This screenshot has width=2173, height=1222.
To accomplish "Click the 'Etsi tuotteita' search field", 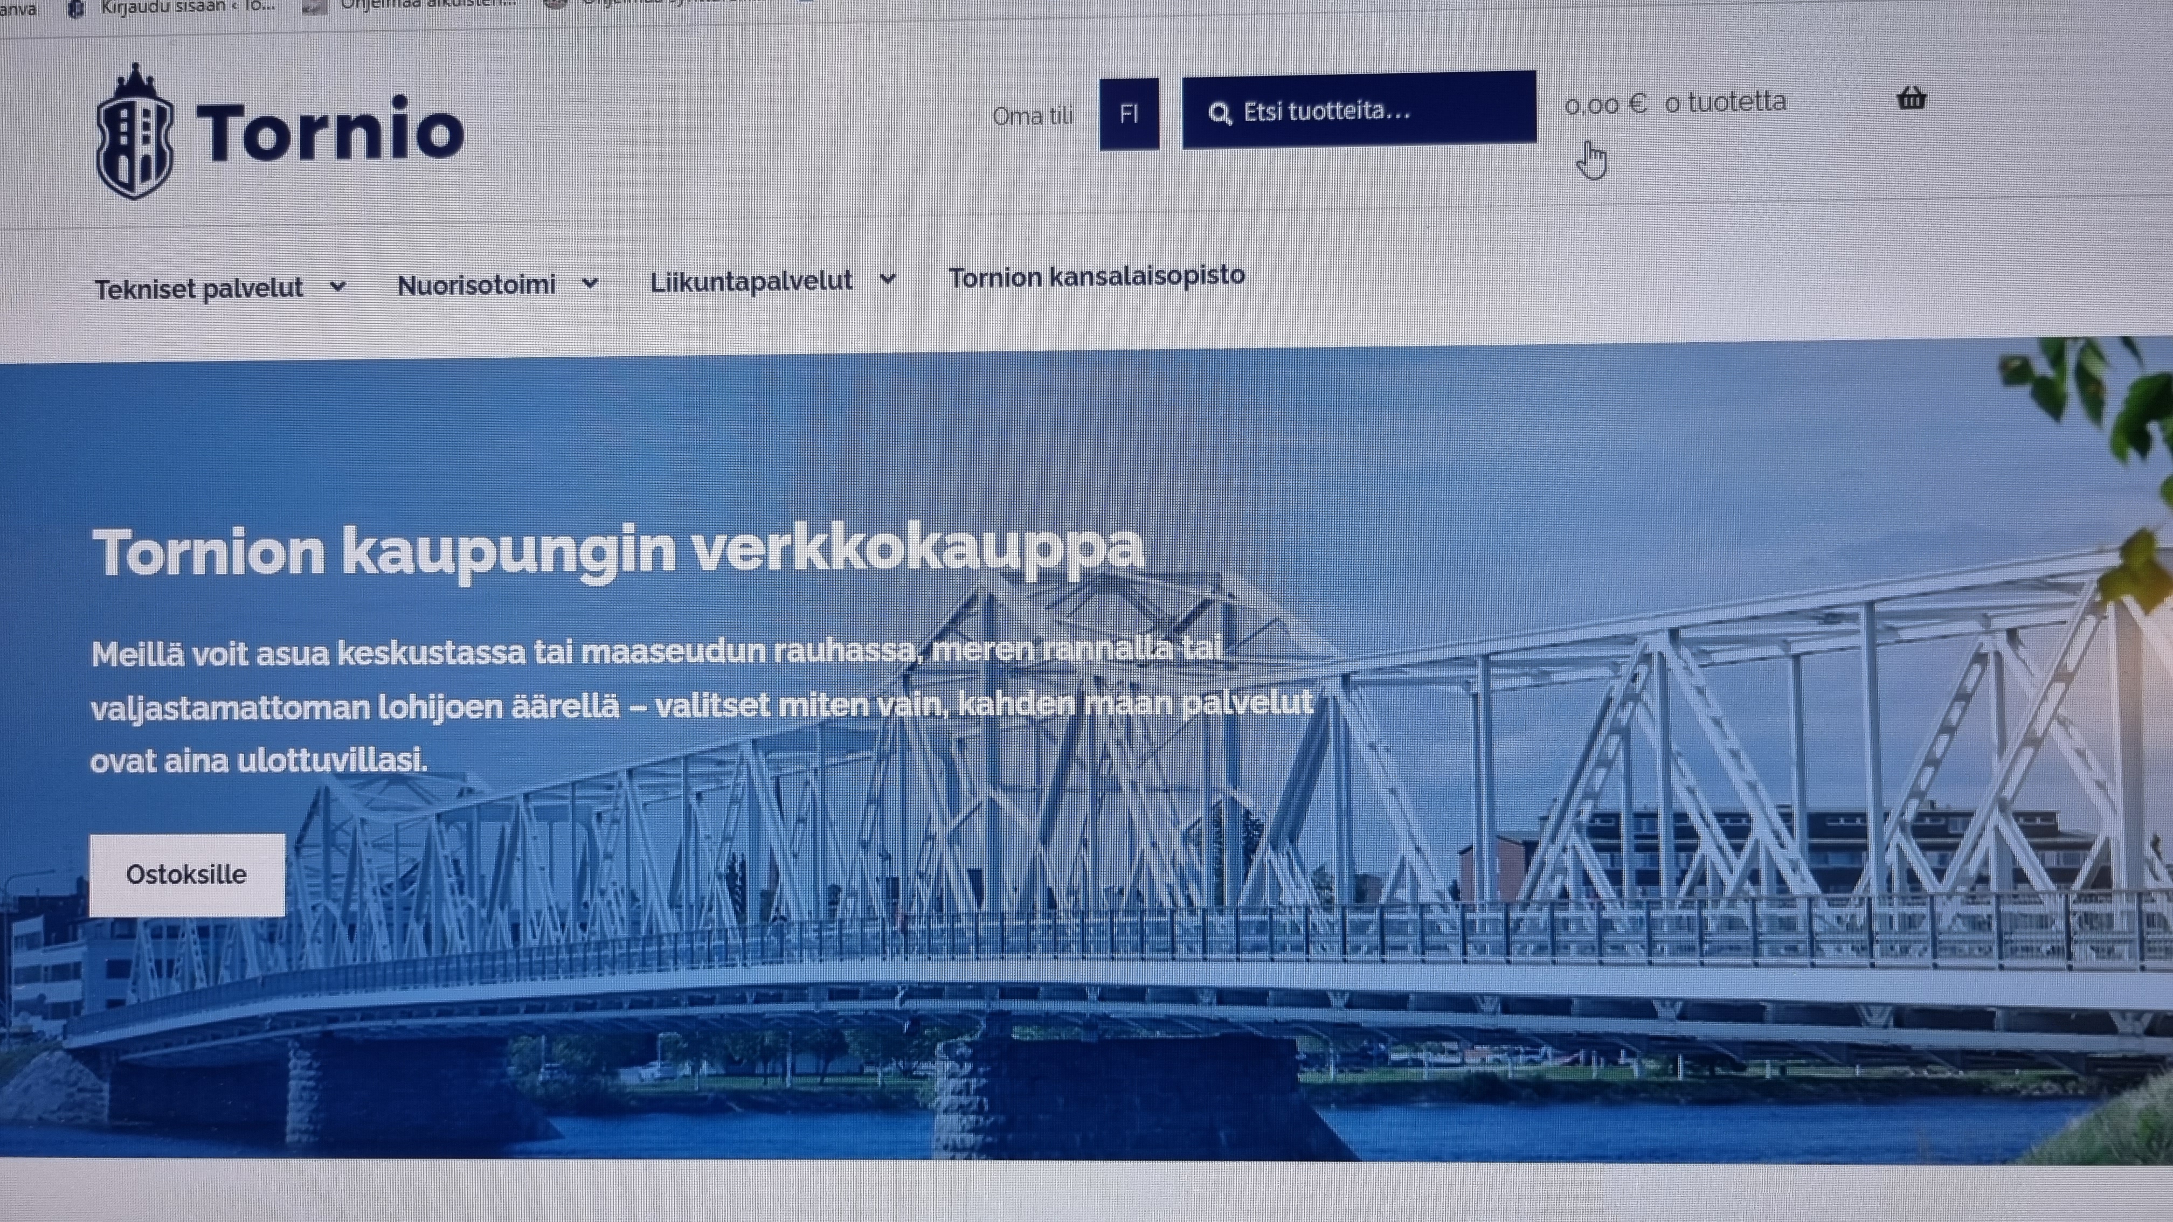I will pos(1359,110).
